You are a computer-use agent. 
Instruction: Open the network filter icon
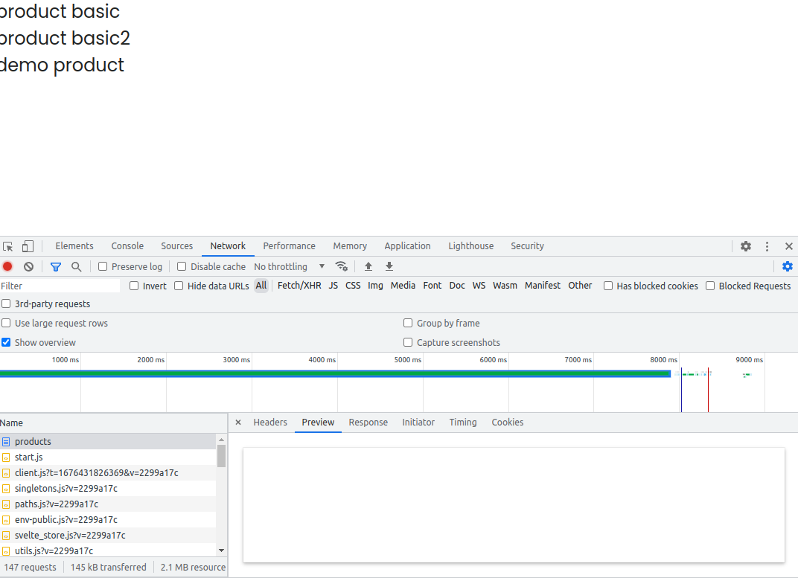55,266
